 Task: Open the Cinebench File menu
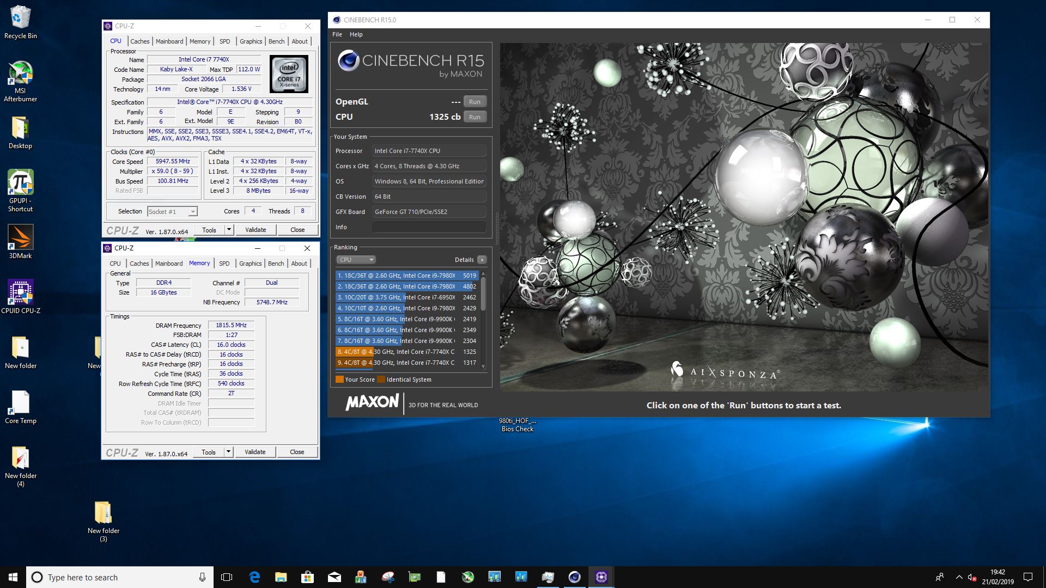[337, 34]
